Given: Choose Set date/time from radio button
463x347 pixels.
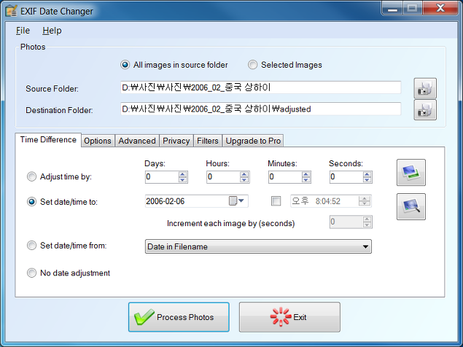Looking at the screenshot, I should point(31,246).
